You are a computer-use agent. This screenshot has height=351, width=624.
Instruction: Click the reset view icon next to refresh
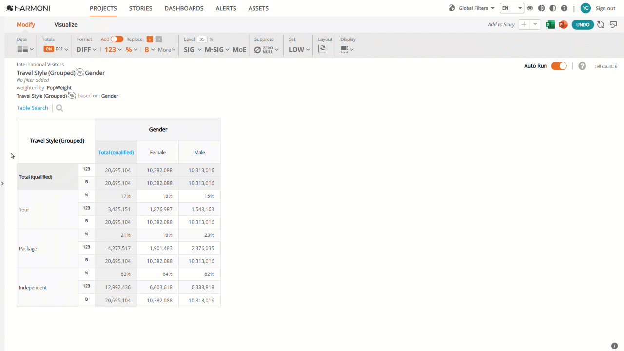tap(614, 25)
